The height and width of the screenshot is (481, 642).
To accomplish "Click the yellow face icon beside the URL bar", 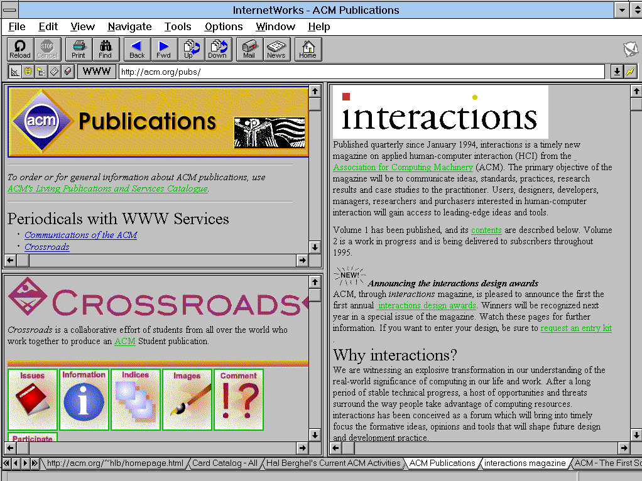I will pos(28,72).
